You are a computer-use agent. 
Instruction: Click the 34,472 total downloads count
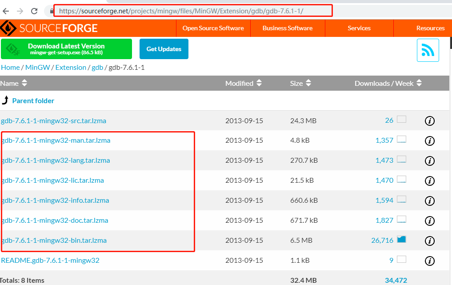(396, 281)
